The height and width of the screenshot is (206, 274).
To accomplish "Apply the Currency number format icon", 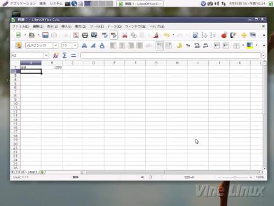I will coord(179,46).
